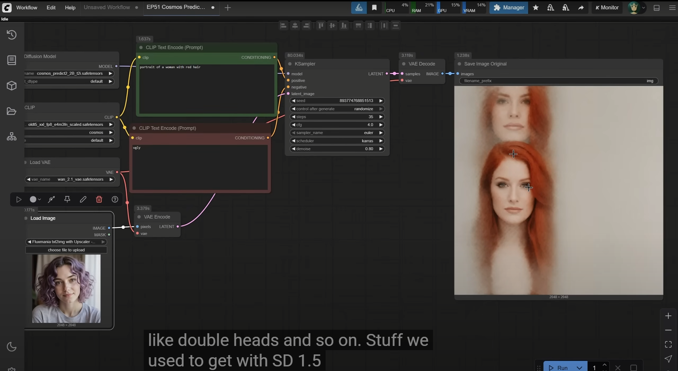Open the sampler_name euler dropdown

(x=337, y=133)
